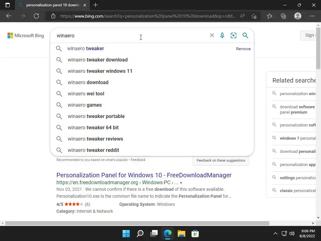Open taskbar Search icon
Screen dimensions: 321x241
140,233
